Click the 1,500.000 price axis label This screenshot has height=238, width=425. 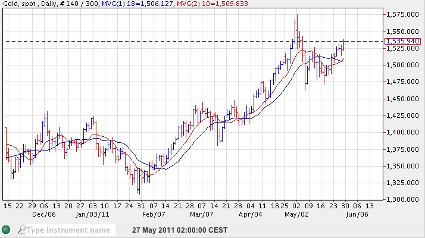click(x=402, y=65)
